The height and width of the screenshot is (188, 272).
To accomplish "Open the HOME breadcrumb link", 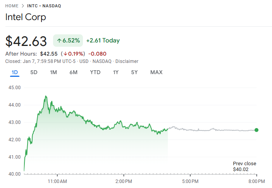I will [x=12, y=6].
